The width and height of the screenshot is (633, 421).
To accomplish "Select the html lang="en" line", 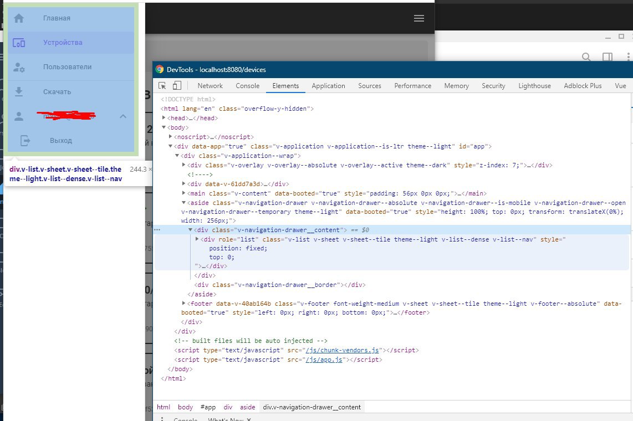I will coord(237,109).
